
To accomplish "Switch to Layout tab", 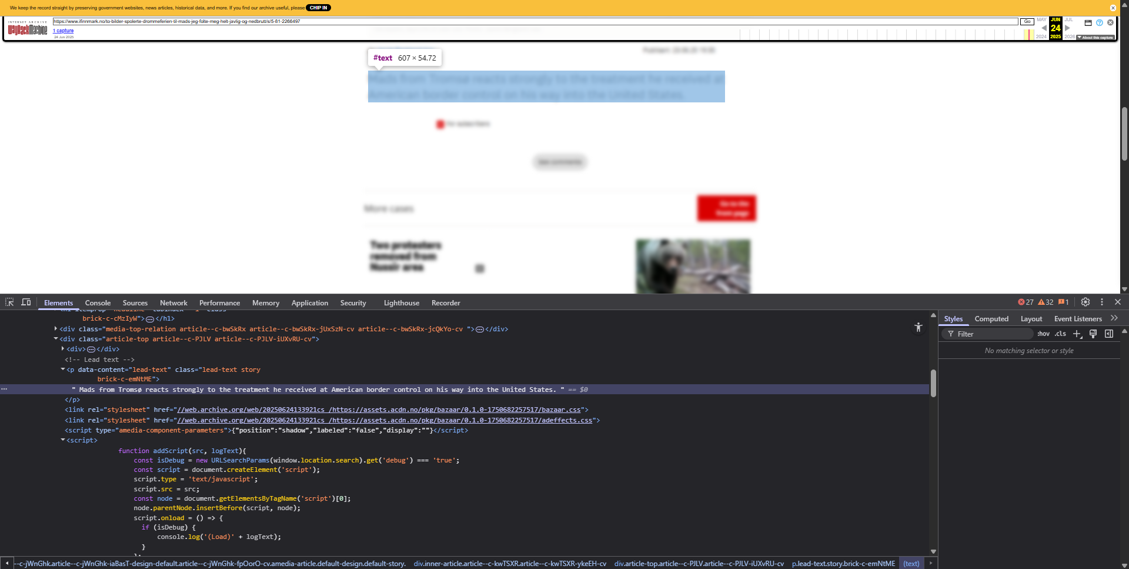I will [1031, 318].
